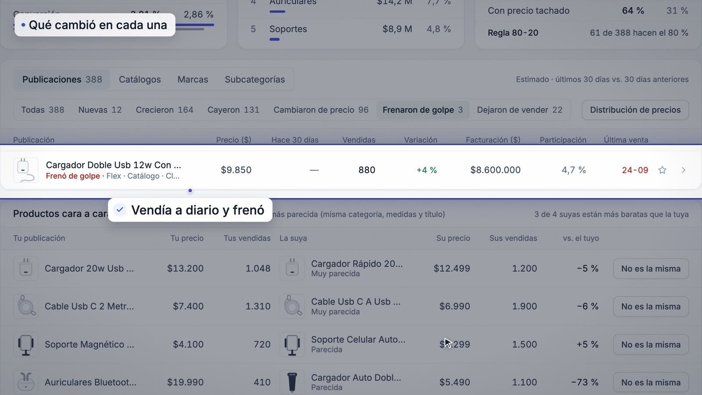Mark Cargador Rápido 20 as No es la misma
Image resolution: width=702 pixels, height=395 pixels.
coord(651,269)
